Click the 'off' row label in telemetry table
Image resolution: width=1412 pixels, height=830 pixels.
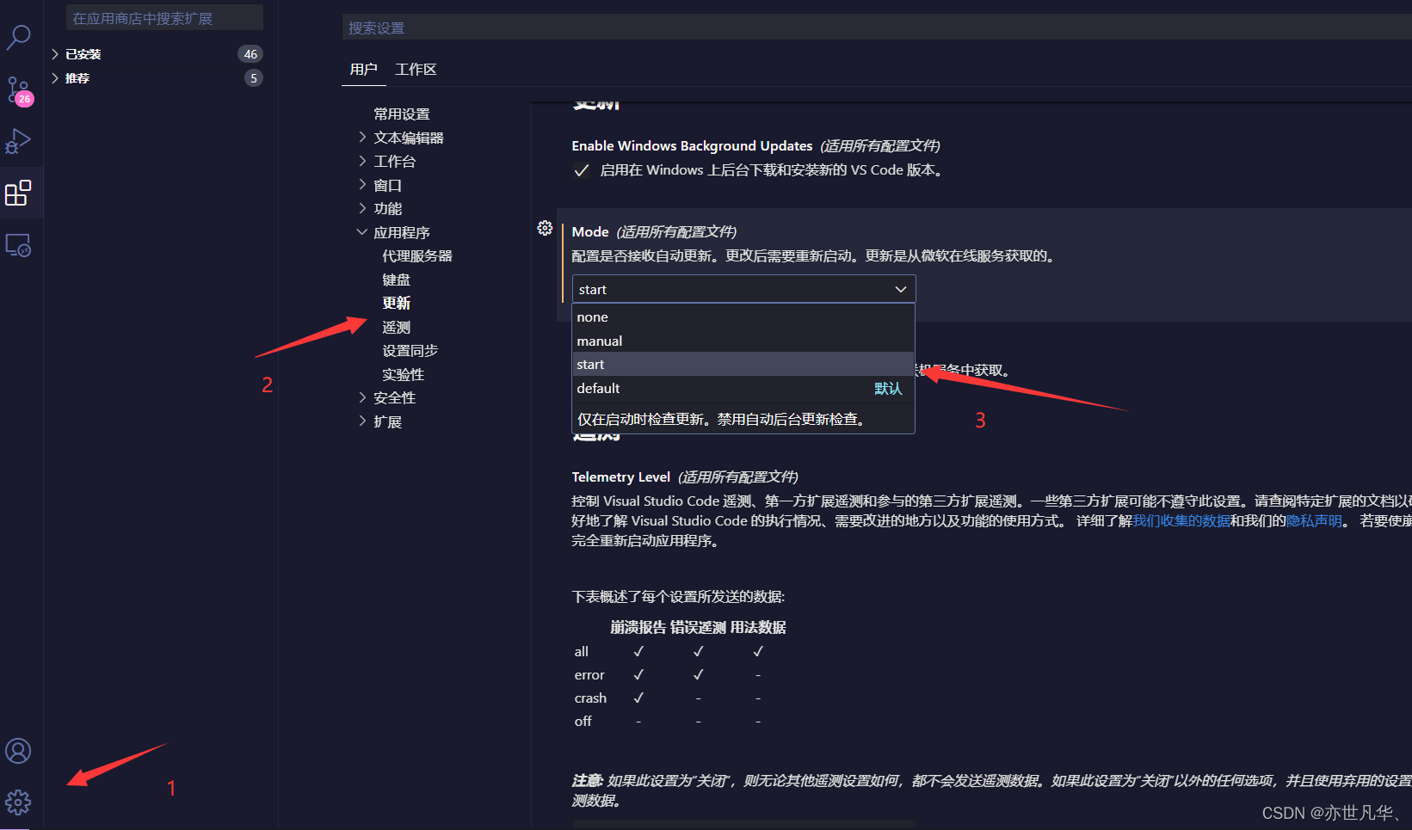583,722
